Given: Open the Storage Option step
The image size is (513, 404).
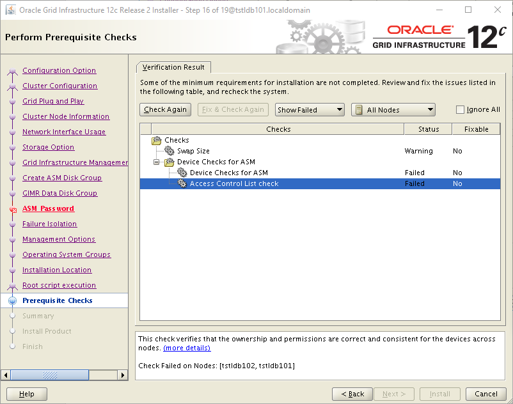Looking at the screenshot, I should point(49,147).
